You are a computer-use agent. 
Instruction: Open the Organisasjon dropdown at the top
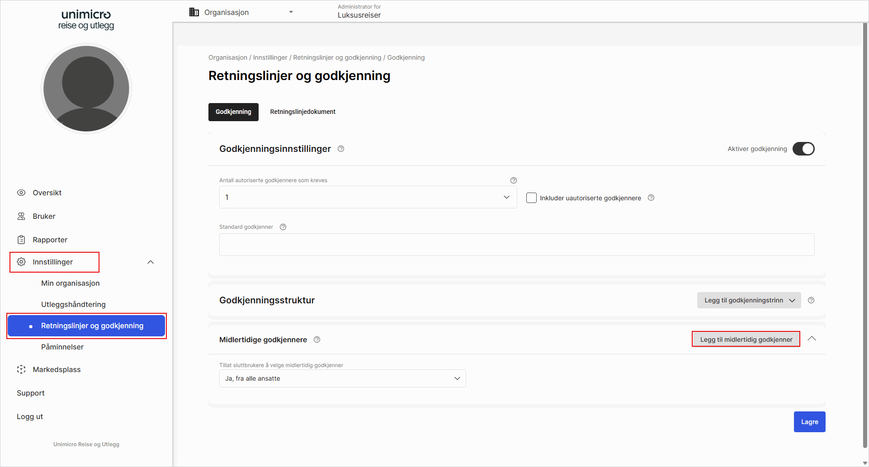291,12
